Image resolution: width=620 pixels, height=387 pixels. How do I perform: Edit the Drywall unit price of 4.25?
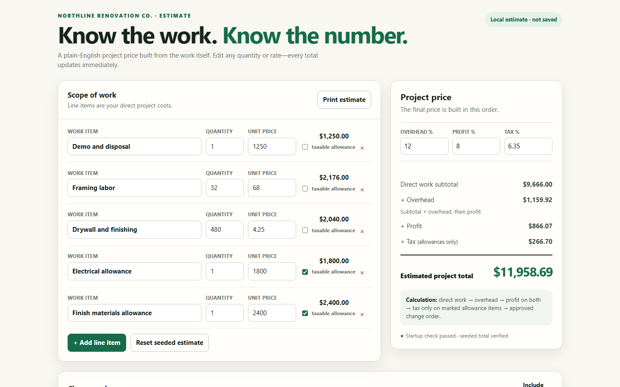(272, 230)
